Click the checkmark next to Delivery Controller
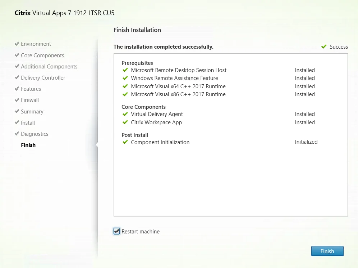 pos(17,77)
